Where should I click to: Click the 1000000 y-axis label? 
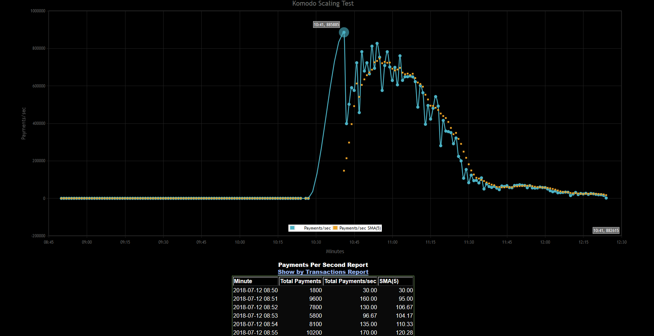coord(38,11)
